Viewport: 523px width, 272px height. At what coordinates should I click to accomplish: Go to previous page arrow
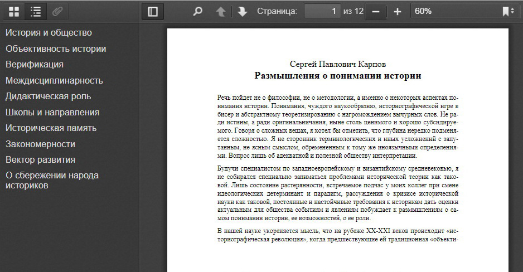tap(220, 12)
